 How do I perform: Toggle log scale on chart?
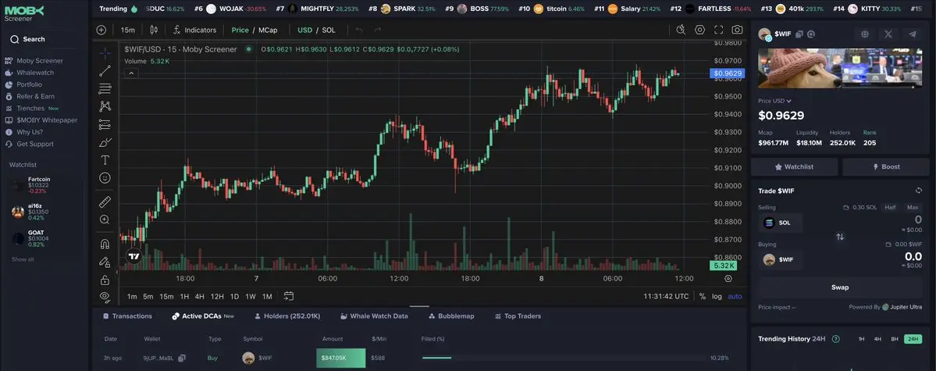[x=717, y=296]
